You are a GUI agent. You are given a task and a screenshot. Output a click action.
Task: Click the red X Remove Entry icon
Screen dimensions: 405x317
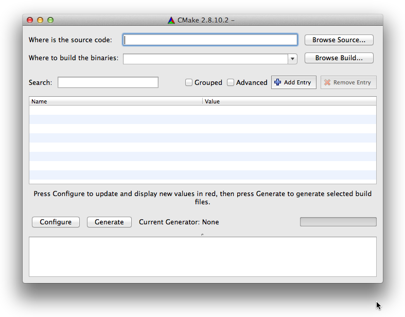(x=327, y=82)
